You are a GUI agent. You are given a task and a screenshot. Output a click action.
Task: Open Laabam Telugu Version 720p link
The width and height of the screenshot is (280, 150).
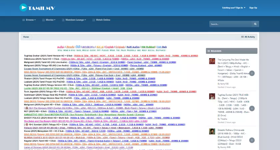pyautogui.click(x=89, y=98)
